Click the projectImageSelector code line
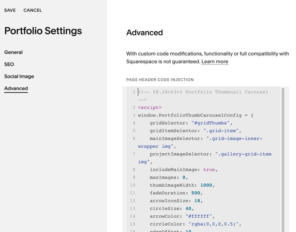Screen dimensions: 296x232 pyautogui.click(x=205, y=158)
